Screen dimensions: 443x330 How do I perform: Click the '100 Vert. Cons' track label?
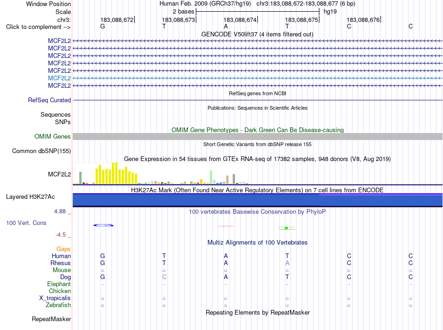[26, 223]
